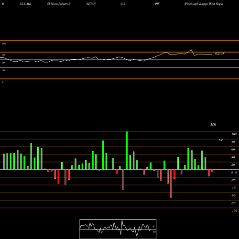Screen dimensions: 239x239
Task: Click the 30 level label on RSI axis
Action: click(x=3, y=70)
